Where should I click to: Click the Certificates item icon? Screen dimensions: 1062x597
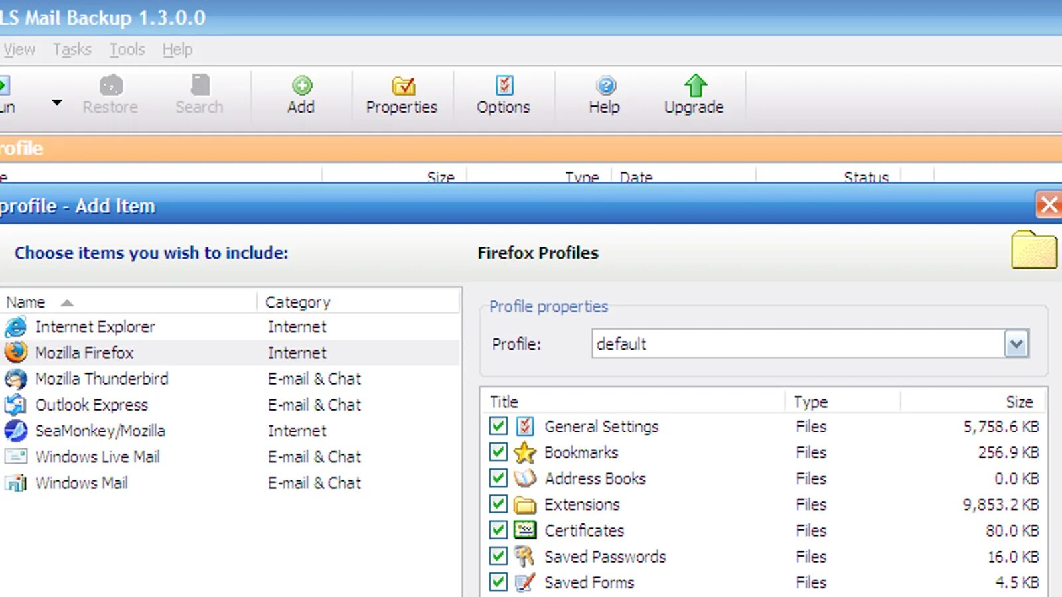point(525,530)
